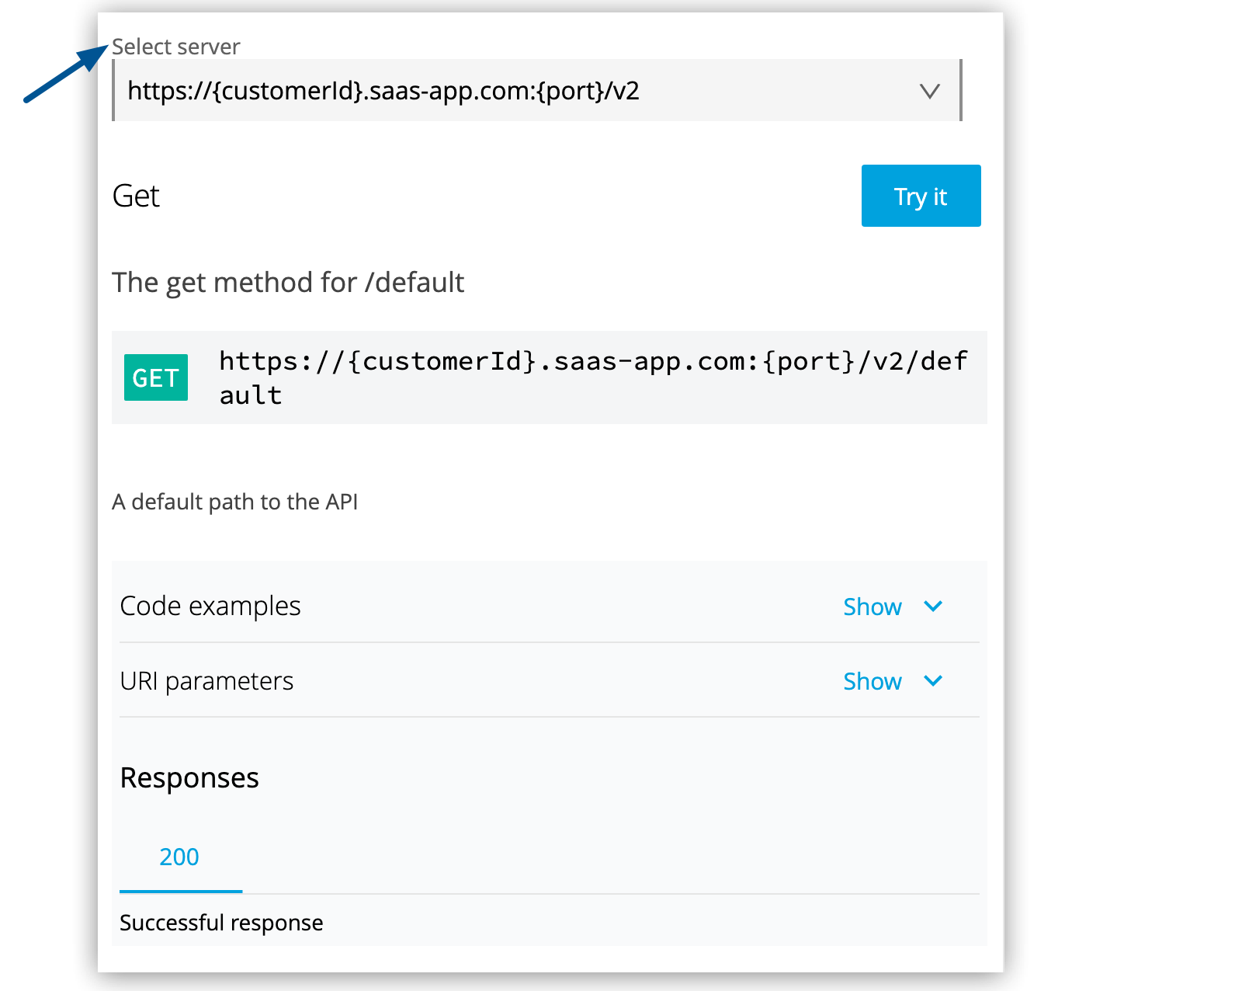This screenshot has width=1242, height=991.
Task: Click the GET method badge
Action: [x=155, y=377]
